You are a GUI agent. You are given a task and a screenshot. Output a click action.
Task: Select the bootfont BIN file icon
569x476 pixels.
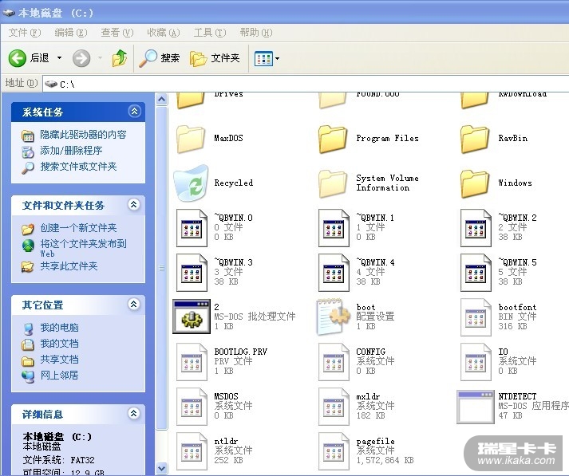[476, 317]
